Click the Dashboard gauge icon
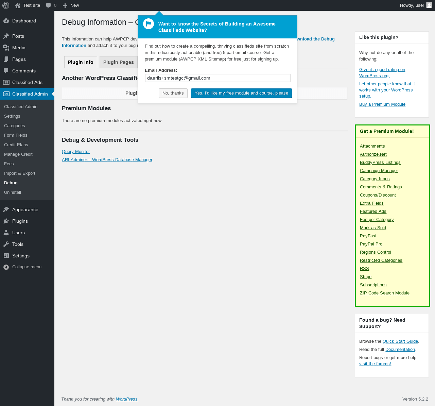The width and height of the screenshot is (435, 406). point(6,21)
